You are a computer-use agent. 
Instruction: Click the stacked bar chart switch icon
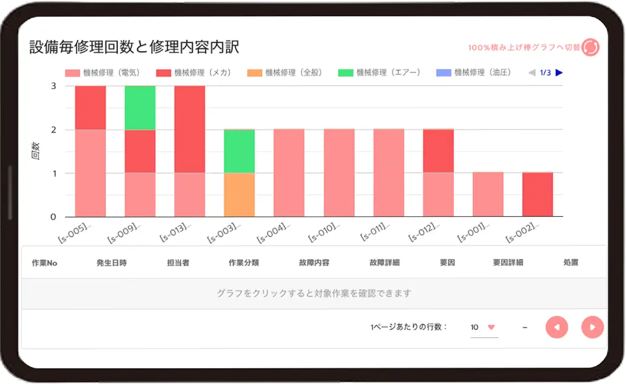click(x=590, y=47)
